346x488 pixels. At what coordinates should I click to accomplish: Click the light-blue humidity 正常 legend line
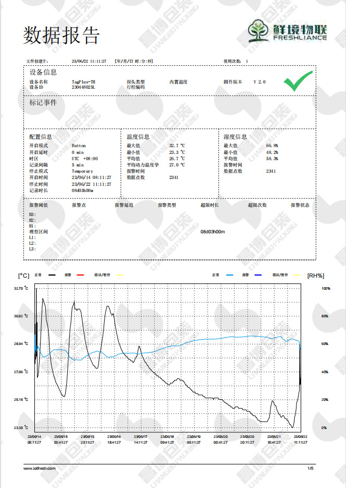click(x=229, y=275)
